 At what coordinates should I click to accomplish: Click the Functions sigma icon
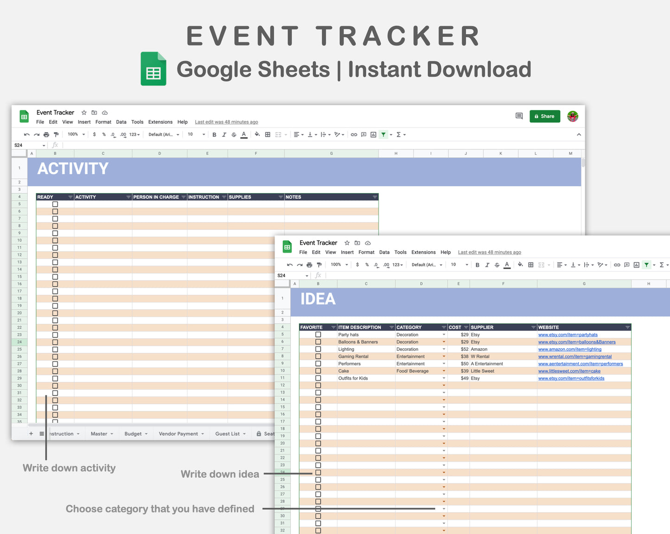point(400,134)
